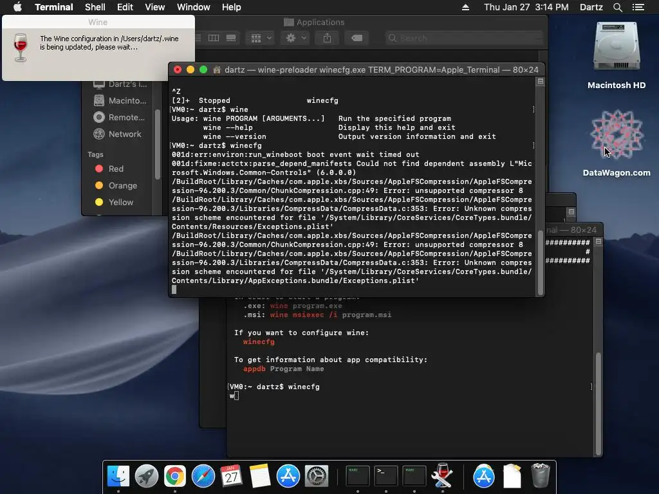Click the Dartz user name in the menu bar

pos(591,7)
